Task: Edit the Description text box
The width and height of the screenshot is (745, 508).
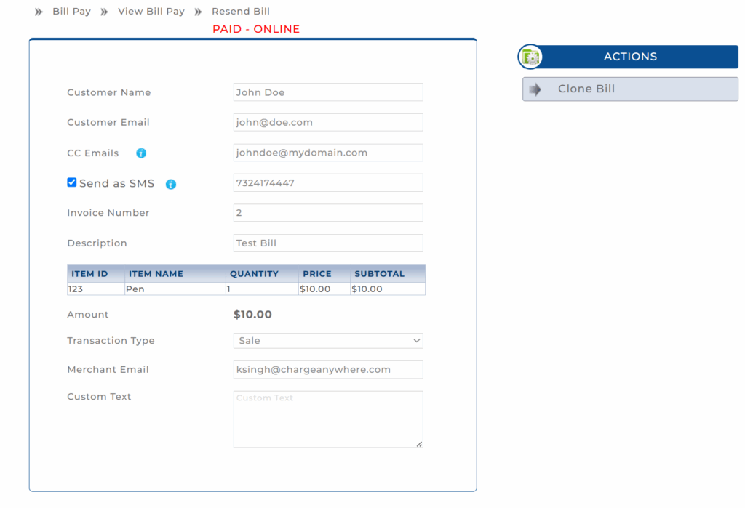Action: (x=327, y=243)
